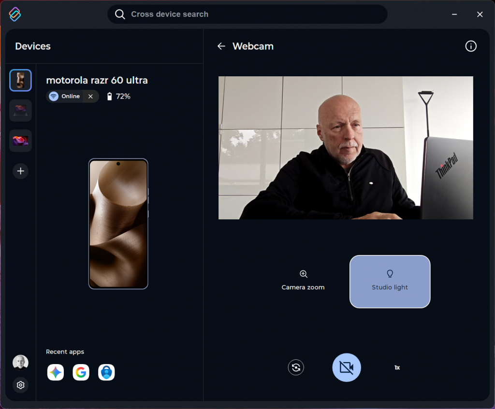Click the Smart Connect logo icon

(15, 14)
